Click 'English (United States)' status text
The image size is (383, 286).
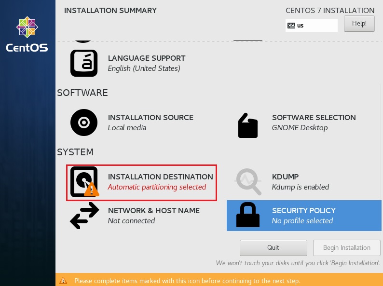tap(144, 68)
